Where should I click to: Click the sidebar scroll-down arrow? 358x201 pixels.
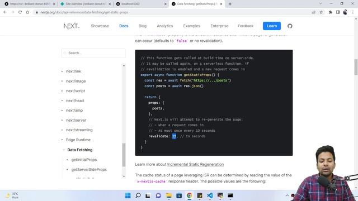point(124,176)
